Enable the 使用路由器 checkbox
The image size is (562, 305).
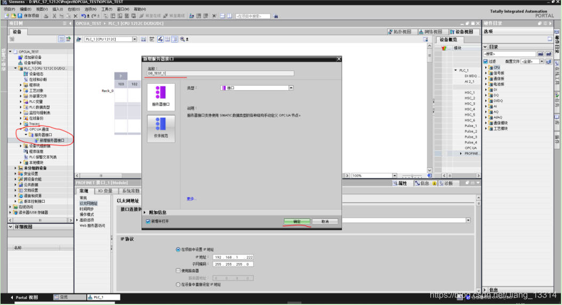pos(178,270)
